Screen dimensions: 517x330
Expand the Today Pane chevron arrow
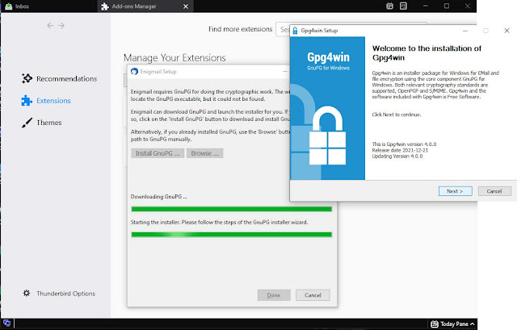point(473,324)
